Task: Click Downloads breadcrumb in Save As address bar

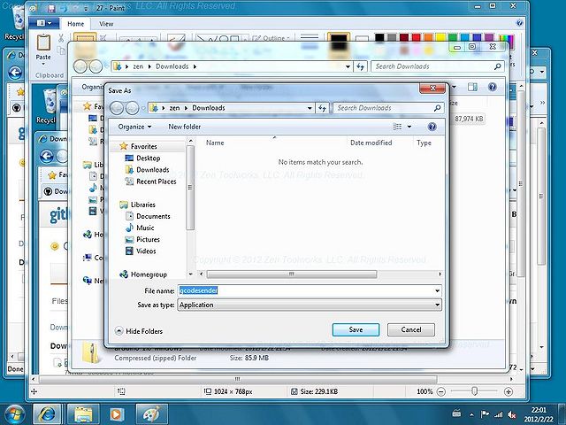Action: tap(209, 108)
